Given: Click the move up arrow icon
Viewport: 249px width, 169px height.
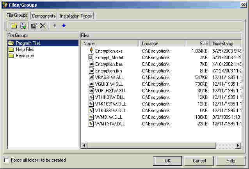Looking at the screenshot, I should pos(55,26).
